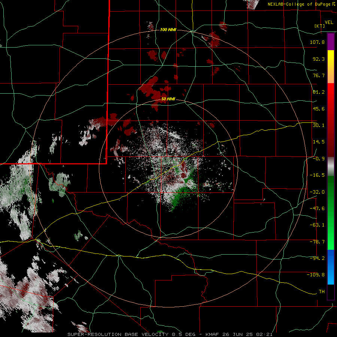Viewport: 337px width, 337px height.
Task: Click the VEL legend title
Action: pos(329,22)
